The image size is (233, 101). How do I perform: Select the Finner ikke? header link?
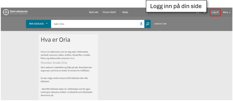click(109, 12)
